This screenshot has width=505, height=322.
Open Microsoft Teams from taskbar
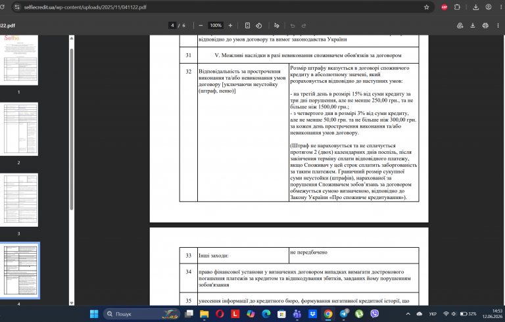click(x=297, y=313)
